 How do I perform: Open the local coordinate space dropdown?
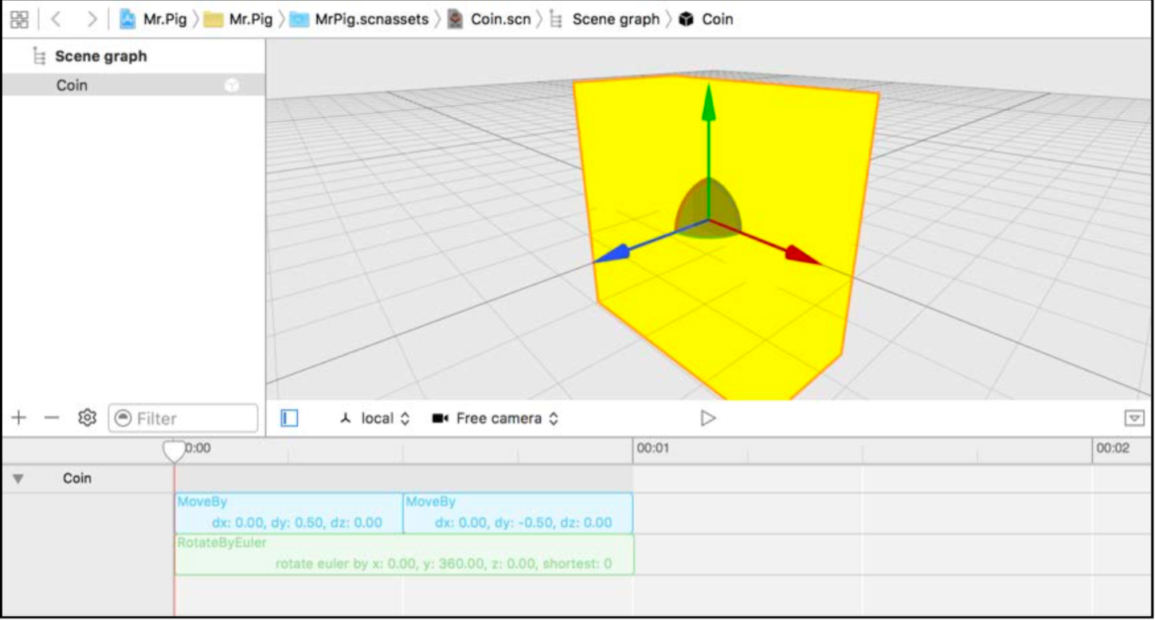pos(374,418)
